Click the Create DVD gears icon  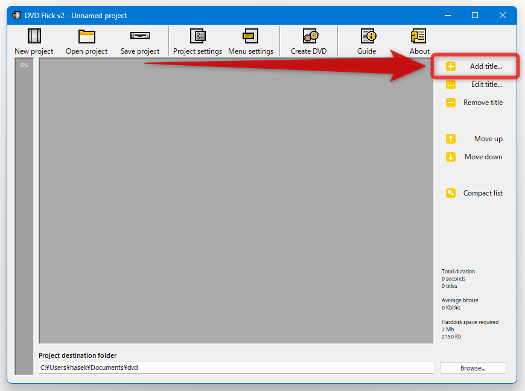tap(310, 36)
